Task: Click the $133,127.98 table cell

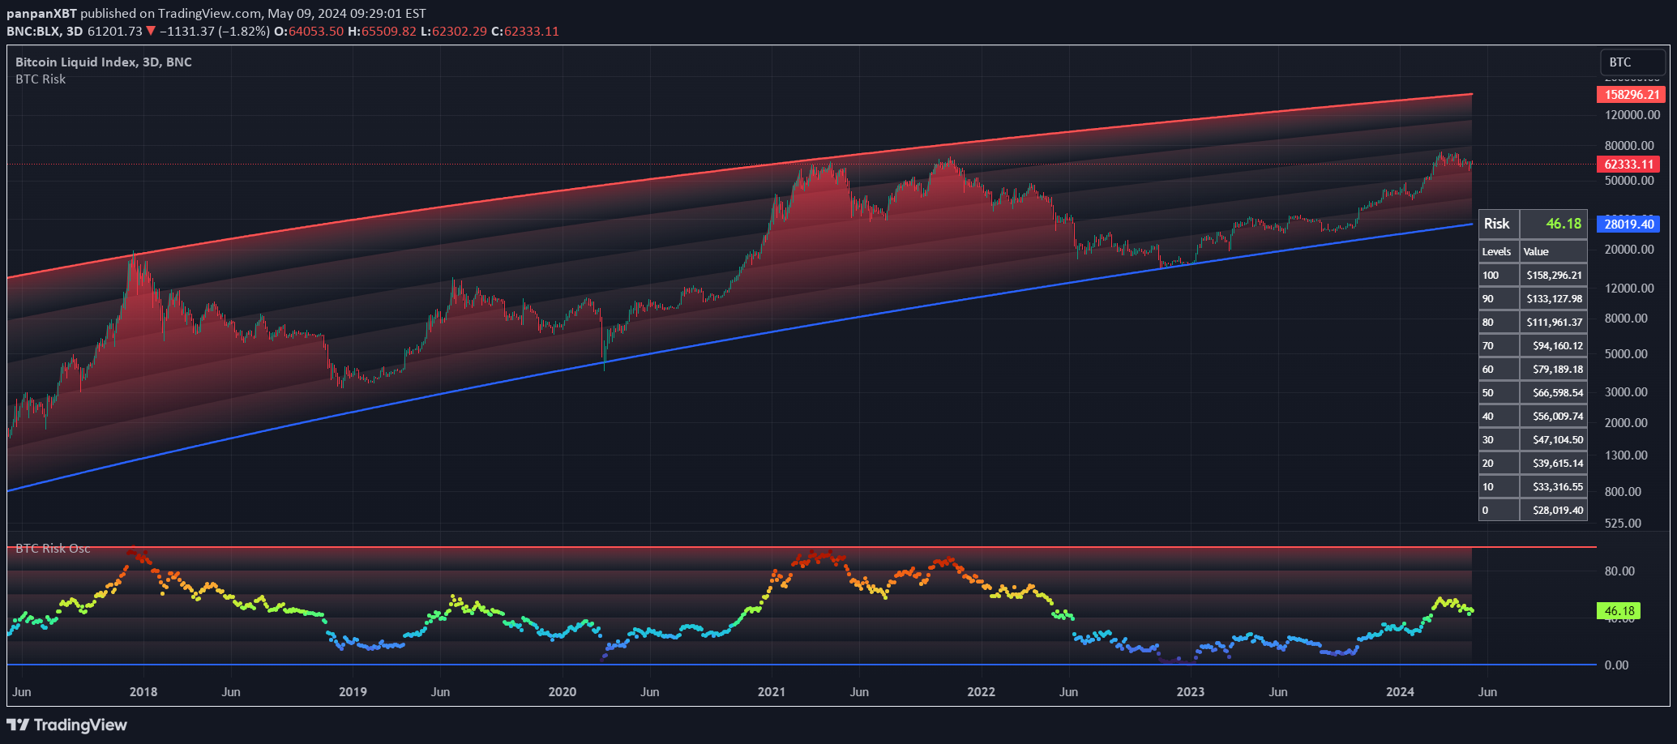Action: pos(1553,298)
